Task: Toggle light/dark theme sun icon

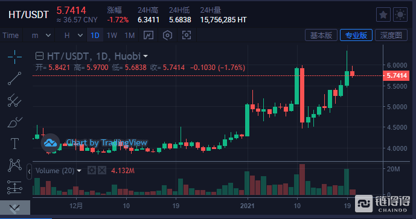Action: (x=400, y=14)
